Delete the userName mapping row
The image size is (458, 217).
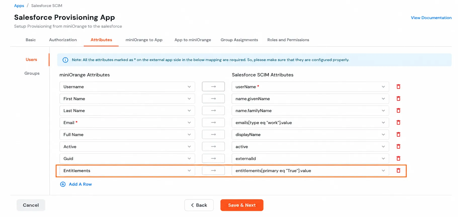pyautogui.click(x=398, y=87)
